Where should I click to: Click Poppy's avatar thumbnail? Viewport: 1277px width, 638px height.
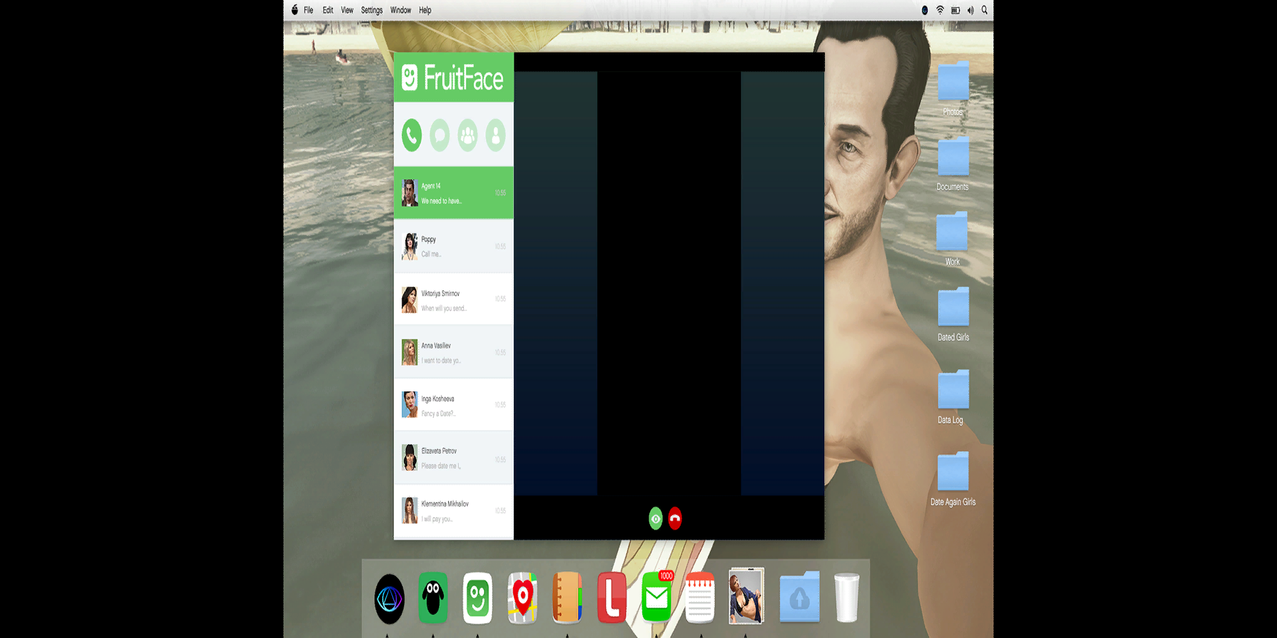(x=410, y=247)
